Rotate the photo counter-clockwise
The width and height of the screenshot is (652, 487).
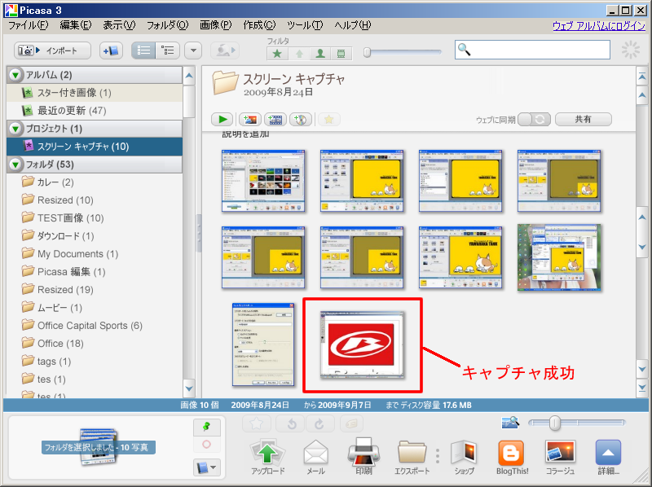[x=292, y=423]
